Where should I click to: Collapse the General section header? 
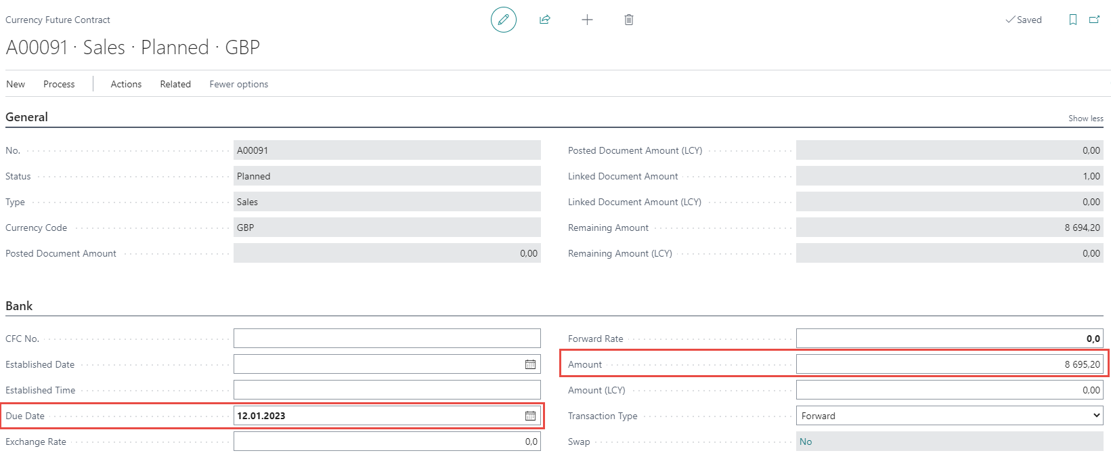point(26,117)
